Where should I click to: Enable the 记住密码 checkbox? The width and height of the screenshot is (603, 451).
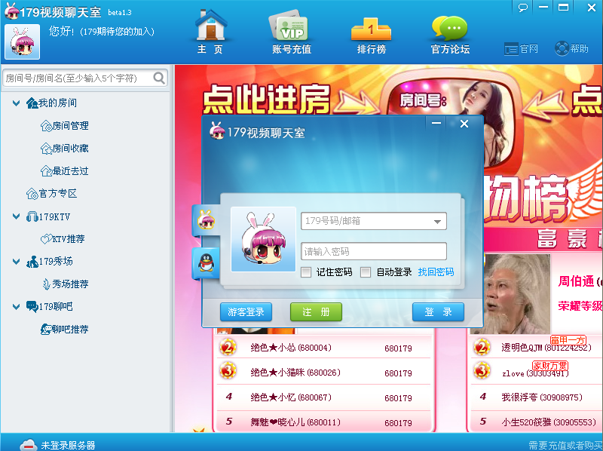306,272
